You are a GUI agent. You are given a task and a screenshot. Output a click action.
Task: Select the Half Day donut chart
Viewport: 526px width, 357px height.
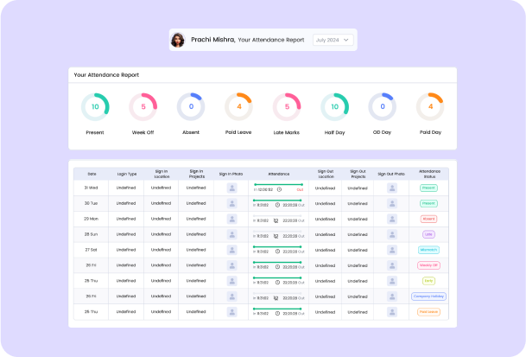334,107
